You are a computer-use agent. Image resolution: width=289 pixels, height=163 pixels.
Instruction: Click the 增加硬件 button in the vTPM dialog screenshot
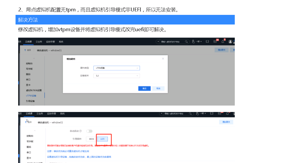(222, 50)
